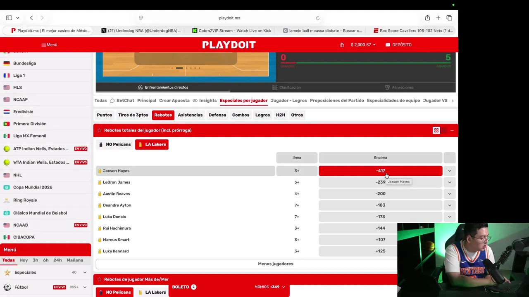Image resolution: width=529 pixels, height=297 pixels.
Task: Click the DEPÓSITO button
Action: (x=398, y=45)
